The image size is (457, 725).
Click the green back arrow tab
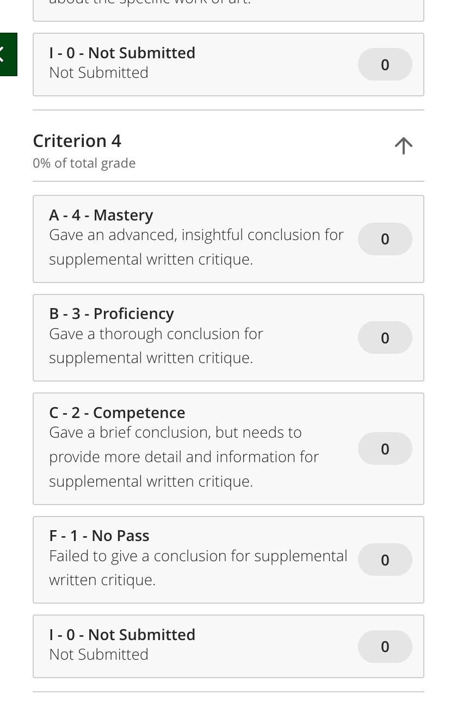(x=8, y=54)
